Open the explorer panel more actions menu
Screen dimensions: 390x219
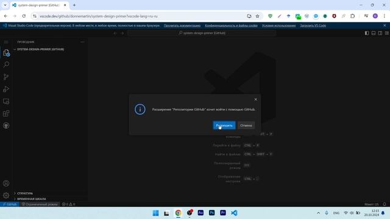82,42
